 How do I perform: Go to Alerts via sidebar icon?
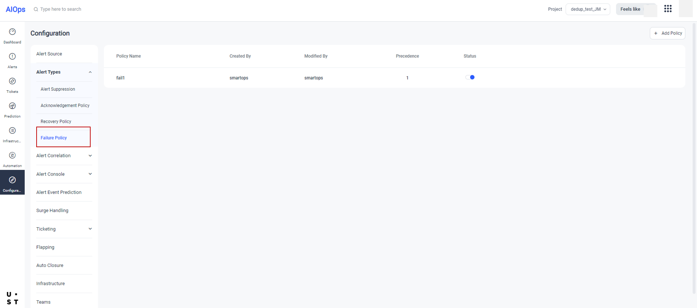tap(12, 57)
